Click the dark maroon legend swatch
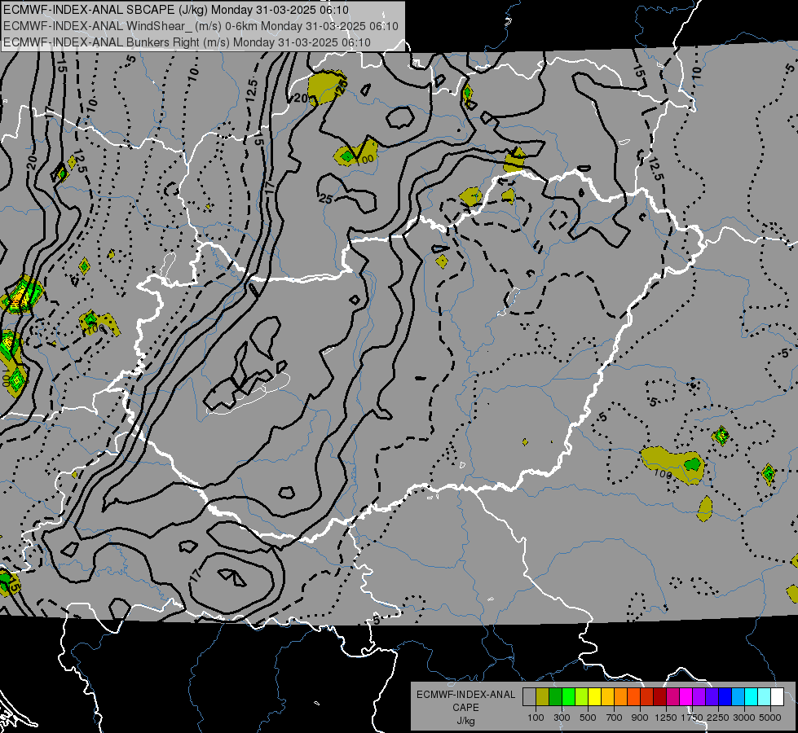The width and height of the screenshot is (798, 733). 659,696
